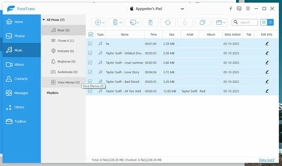
Task: Toggle the select-all checkbox in header
Action: click(90, 34)
